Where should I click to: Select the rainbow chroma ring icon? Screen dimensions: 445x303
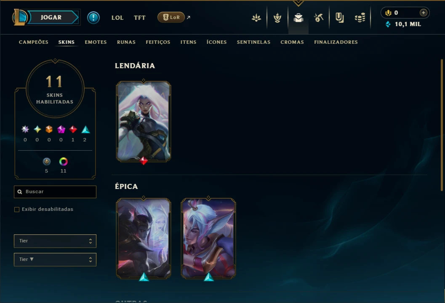pos(63,162)
